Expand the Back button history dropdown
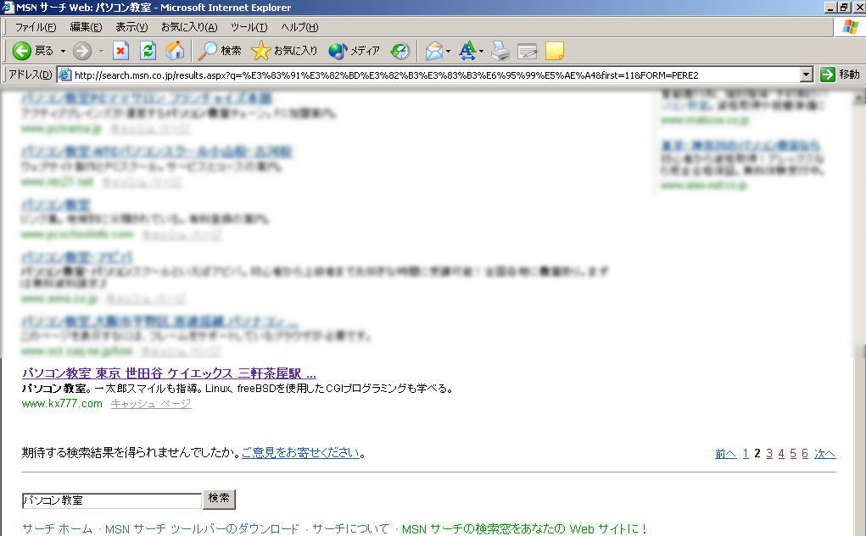Screen dimensions: 866x536 pyautogui.click(x=61, y=51)
